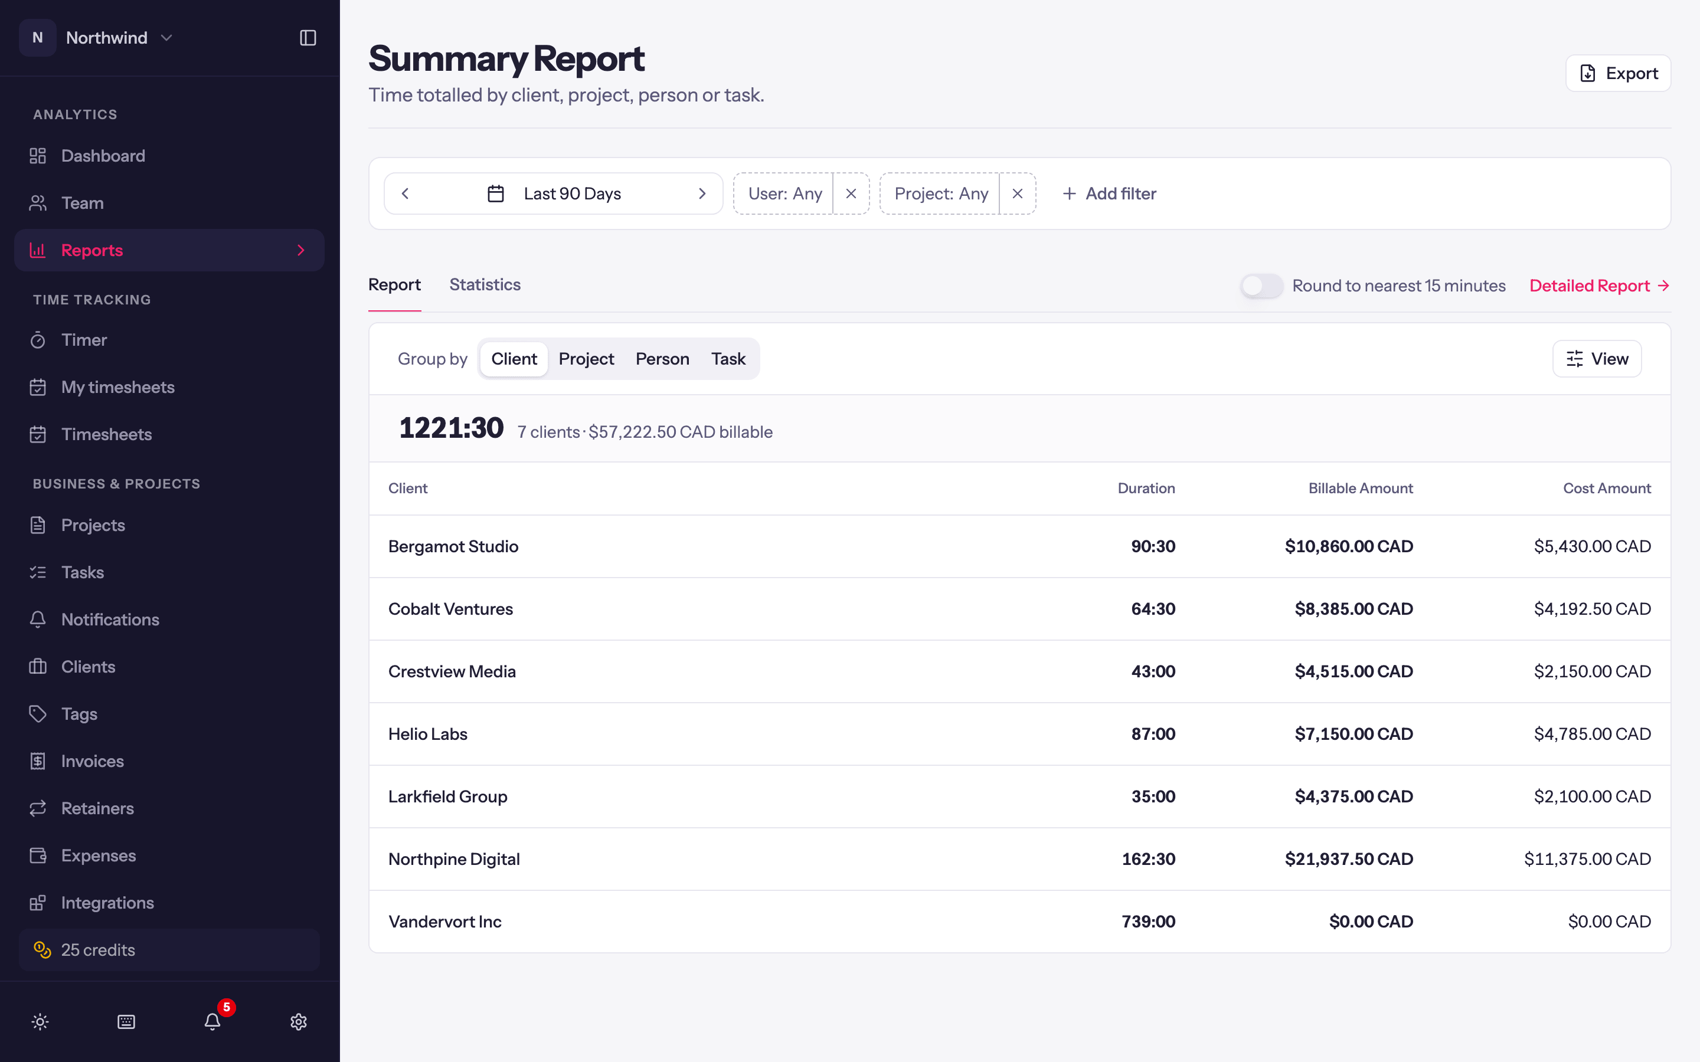Open Last 90 Days date picker

(x=554, y=194)
